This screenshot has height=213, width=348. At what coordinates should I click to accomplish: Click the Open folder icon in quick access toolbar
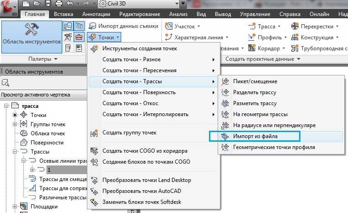(x=37, y=4)
